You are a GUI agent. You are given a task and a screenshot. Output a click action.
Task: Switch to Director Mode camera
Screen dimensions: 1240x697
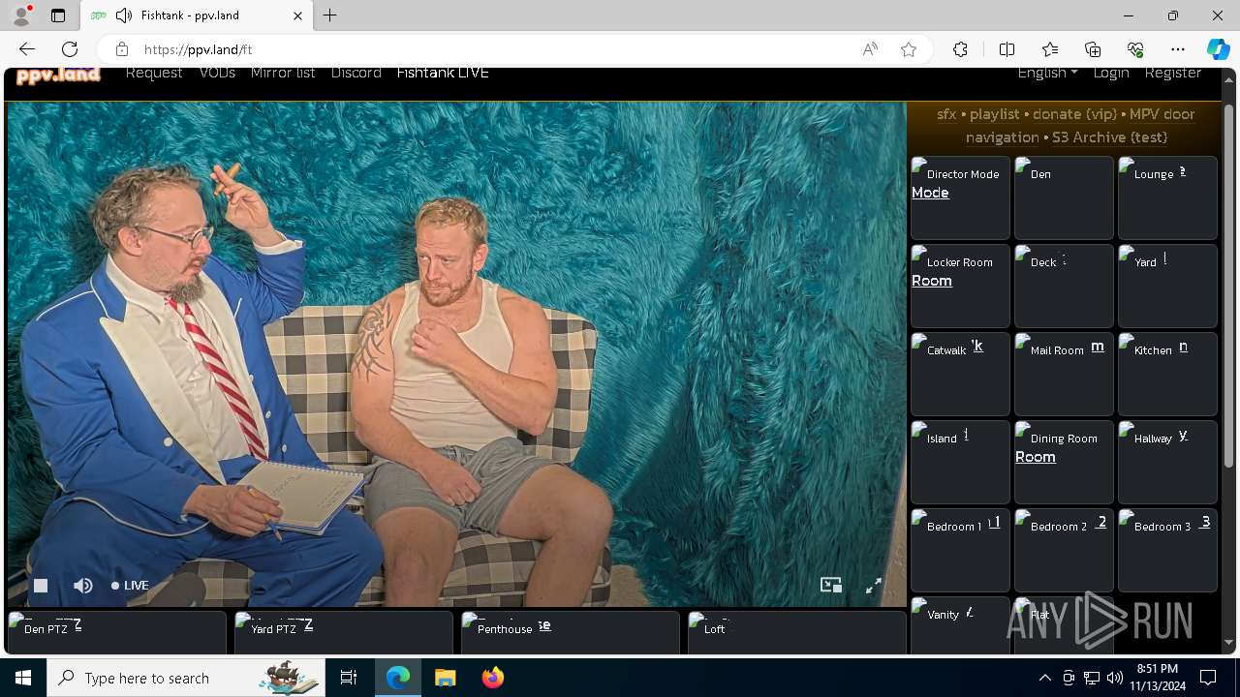click(x=960, y=197)
